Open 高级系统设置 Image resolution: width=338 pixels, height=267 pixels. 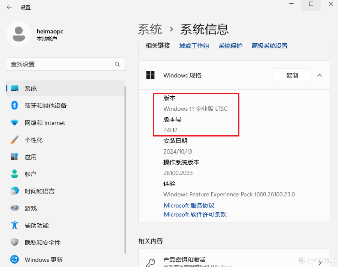[269, 45]
